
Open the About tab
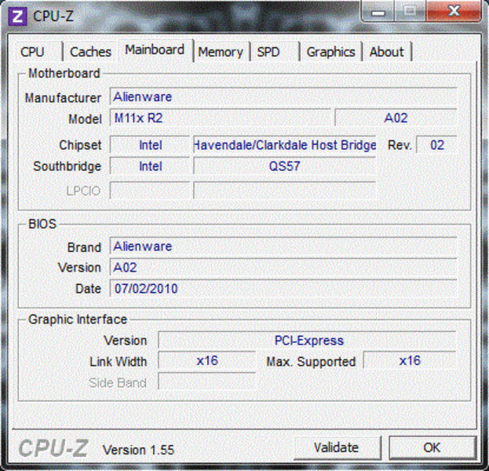387,52
